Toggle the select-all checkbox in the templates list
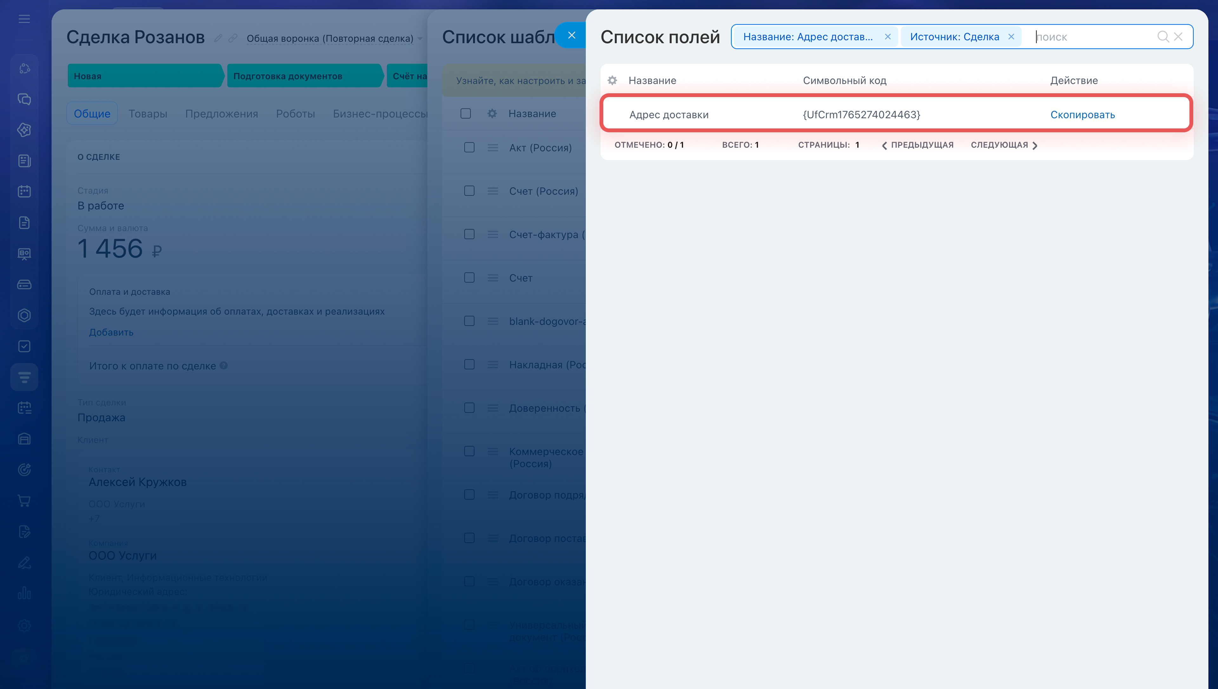This screenshot has height=689, width=1218. (465, 114)
